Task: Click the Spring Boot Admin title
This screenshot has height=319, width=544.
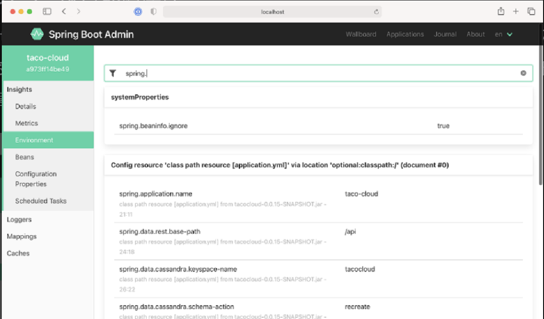Action: [x=91, y=34]
